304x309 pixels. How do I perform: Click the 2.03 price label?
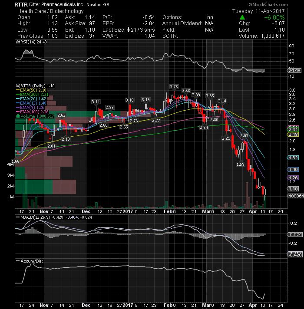(x=244, y=135)
